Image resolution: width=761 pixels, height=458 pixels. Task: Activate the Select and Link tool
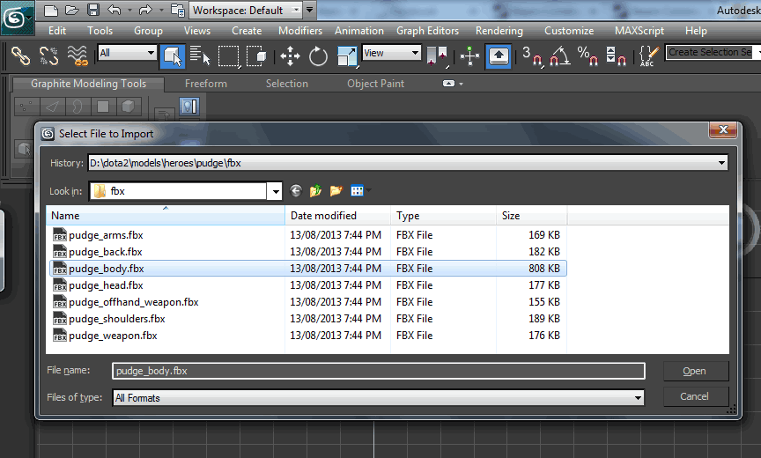click(20, 55)
